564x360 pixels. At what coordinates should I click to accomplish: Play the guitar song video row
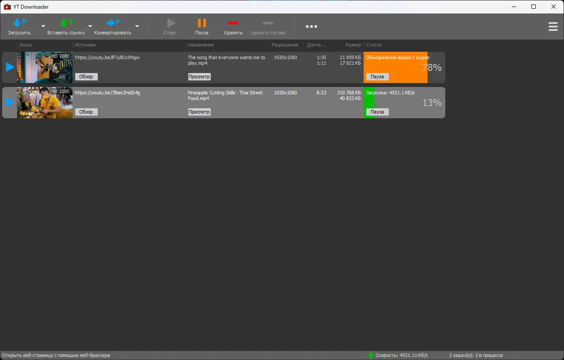coord(10,67)
